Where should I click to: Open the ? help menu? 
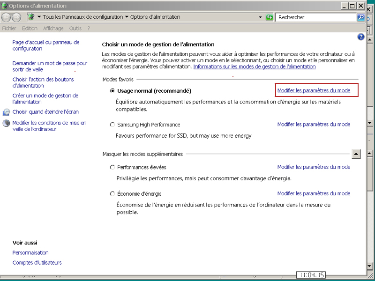(89, 29)
